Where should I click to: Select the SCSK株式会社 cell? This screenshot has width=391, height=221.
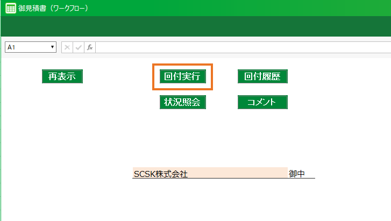[210, 173]
